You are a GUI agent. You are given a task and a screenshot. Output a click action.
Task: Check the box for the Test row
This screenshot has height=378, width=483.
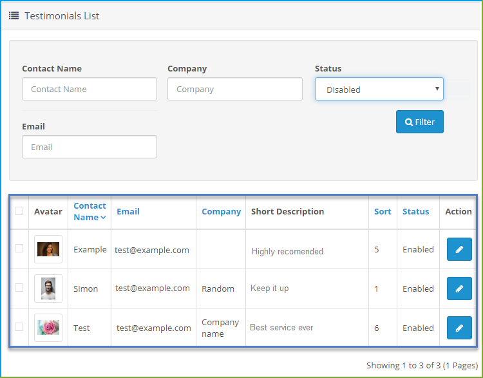[19, 327]
